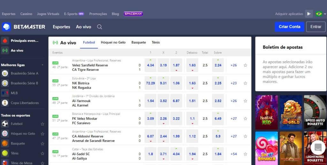Star Futebol in the sports list
This screenshot has height=165, width=327.
(42, 124)
